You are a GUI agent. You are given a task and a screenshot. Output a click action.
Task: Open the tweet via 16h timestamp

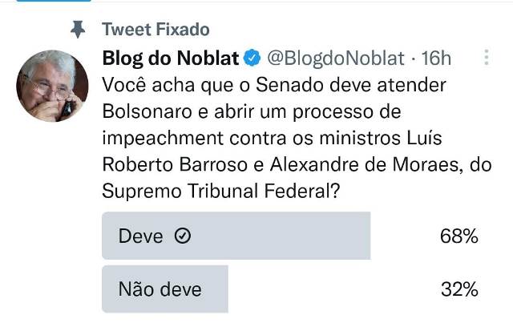(436, 59)
